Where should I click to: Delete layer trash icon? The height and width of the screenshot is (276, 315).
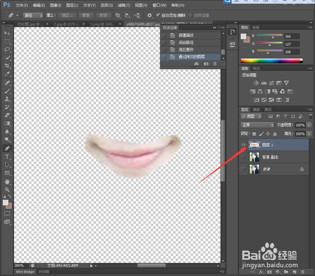[x=302, y=272]
